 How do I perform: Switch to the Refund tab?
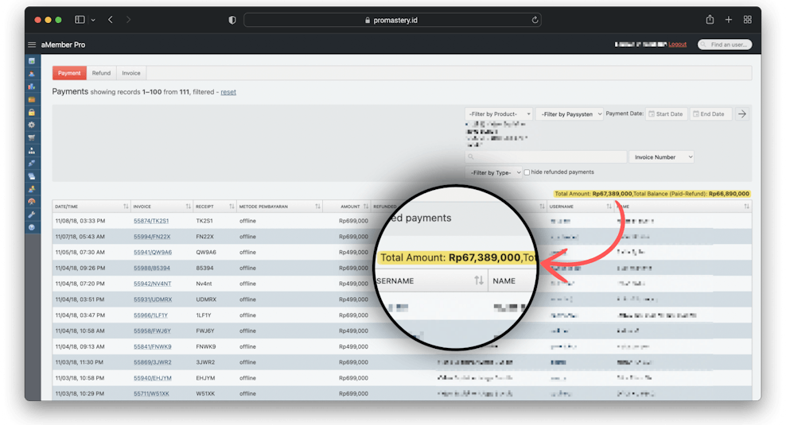tap(101, 73)
